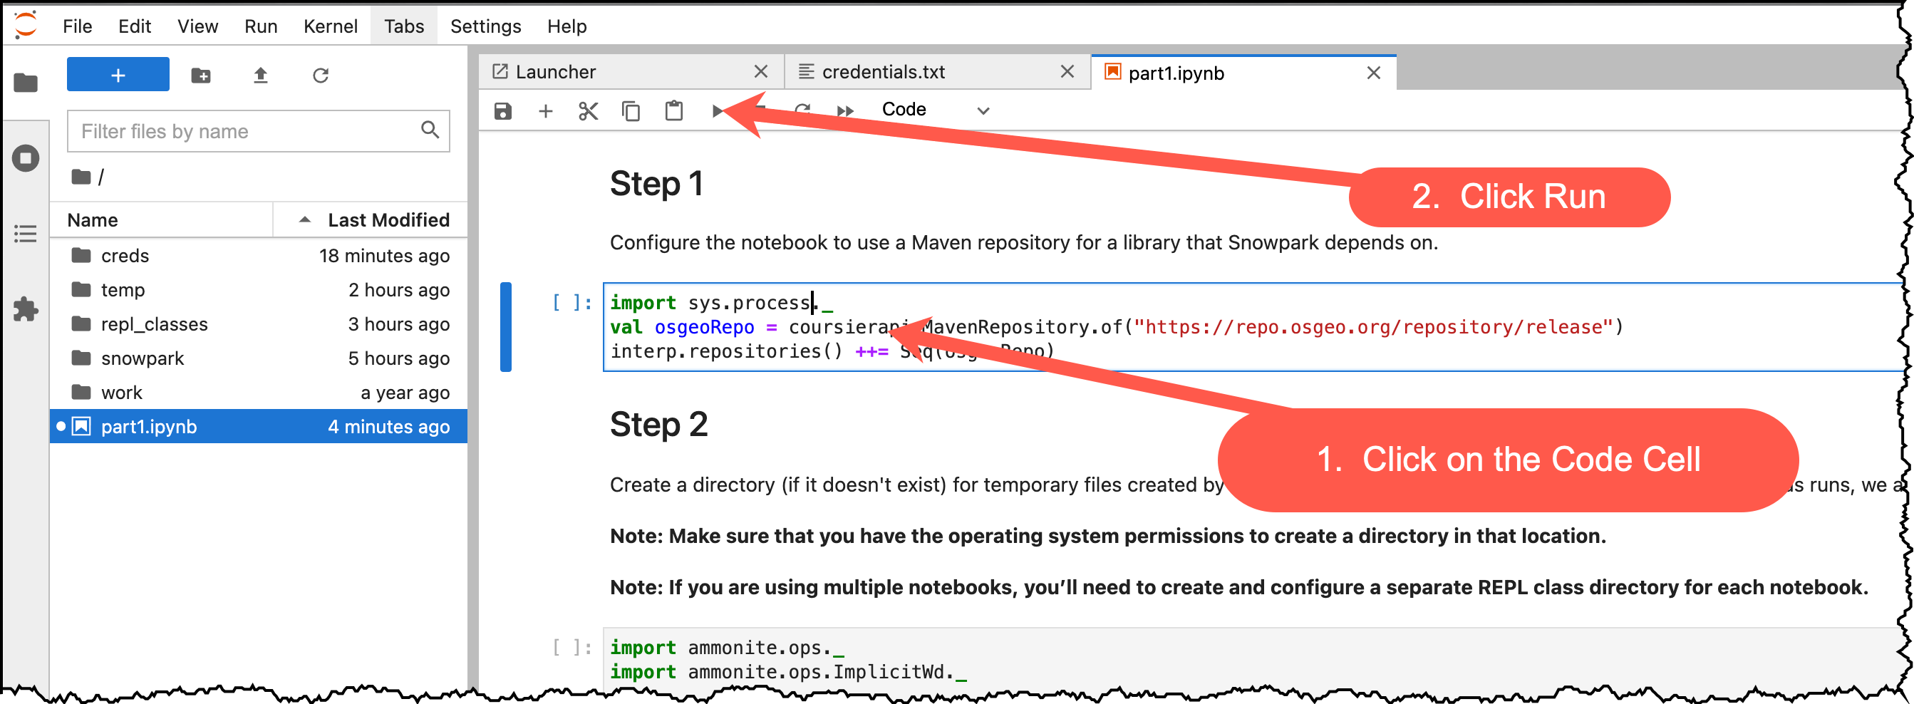Switch to the credentials.txt tab
1914x704 pixels.
[884, 71]
